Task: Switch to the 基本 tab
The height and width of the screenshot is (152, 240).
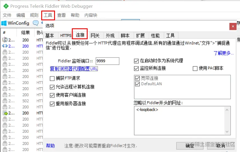Action: 50,35
